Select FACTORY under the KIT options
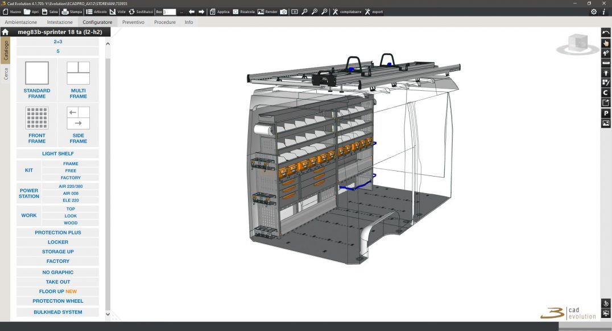612x331 pixels. 70,177
